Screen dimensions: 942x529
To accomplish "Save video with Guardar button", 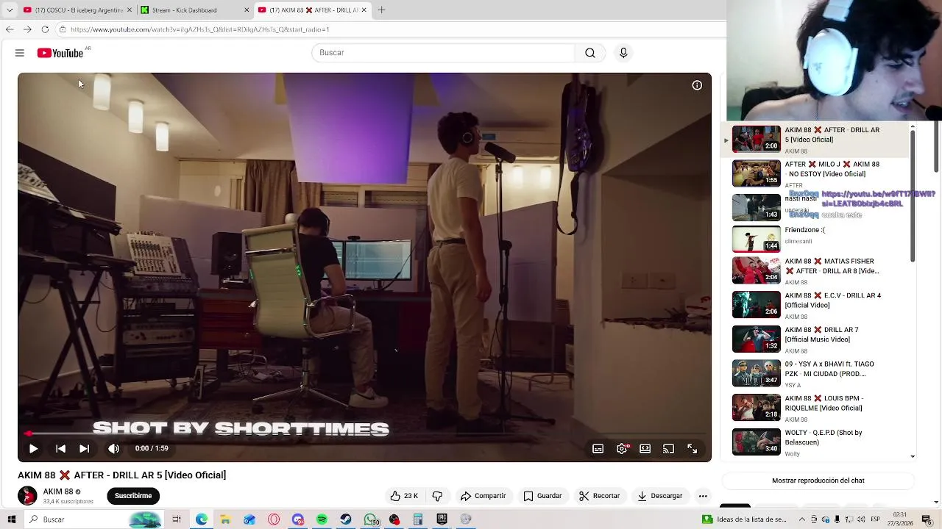I will click(542, 496).
